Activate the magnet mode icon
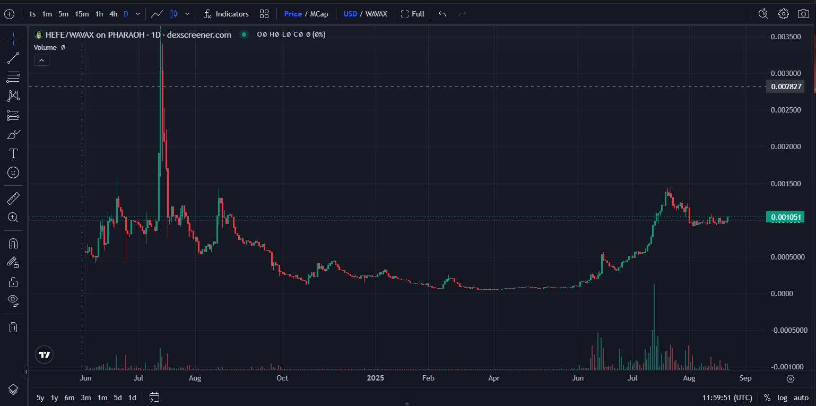The width and height of the screenshot is (816, 406). coord(13,244)
